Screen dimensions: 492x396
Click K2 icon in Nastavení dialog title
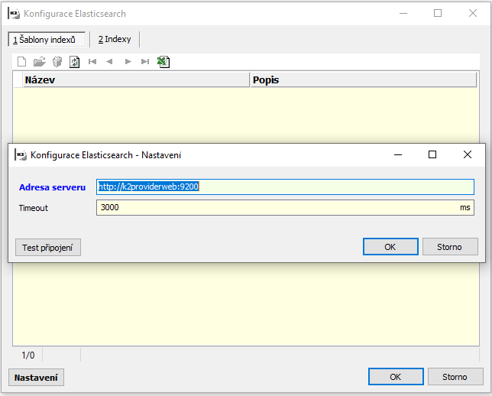coord(21,155)
